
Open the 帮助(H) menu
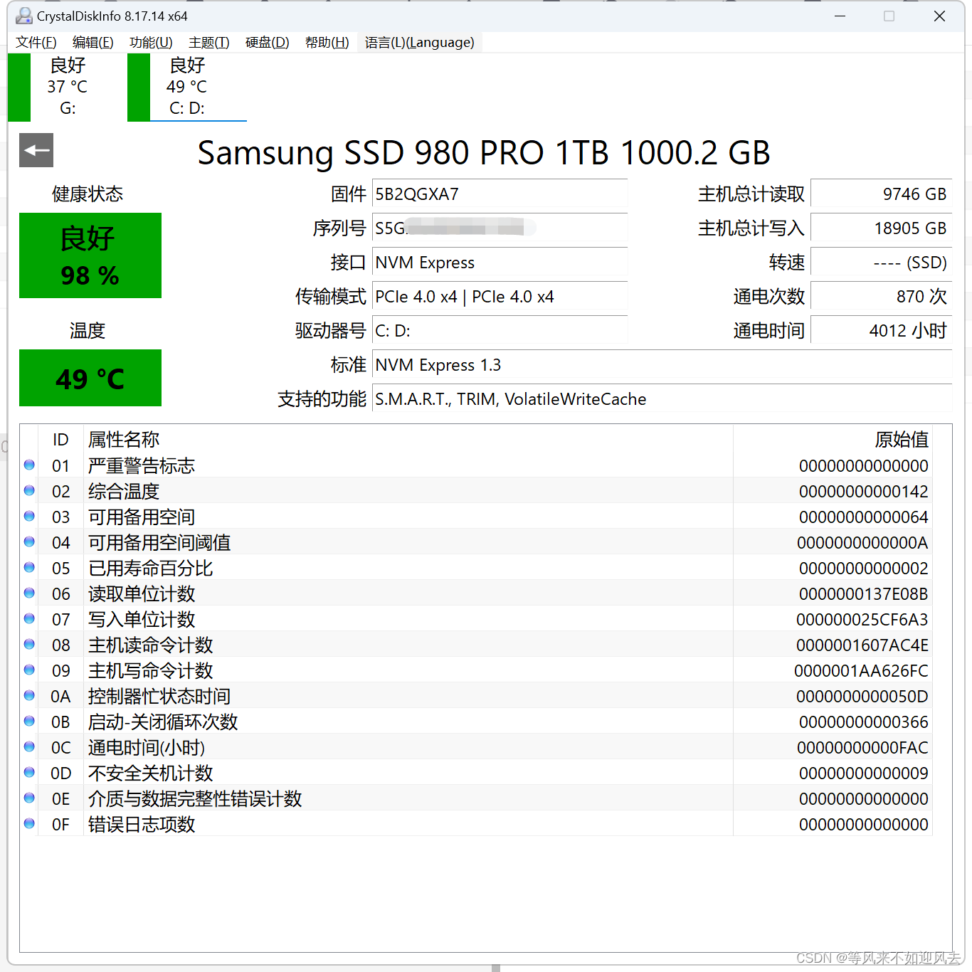pyautogui.click(x=327, y=43)
